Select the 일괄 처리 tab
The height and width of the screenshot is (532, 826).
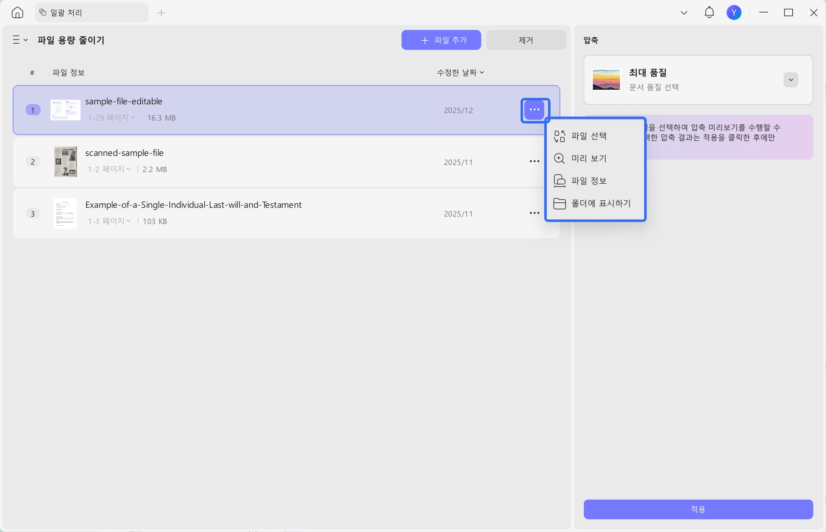coord(92,12)
